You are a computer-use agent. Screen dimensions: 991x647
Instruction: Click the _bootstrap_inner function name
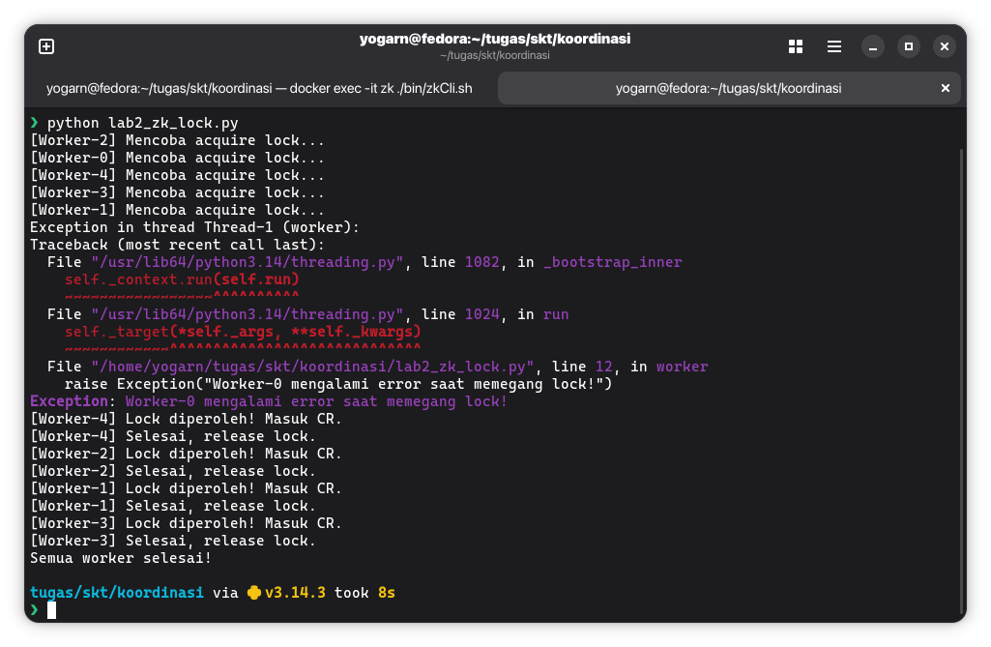point(612,262)
